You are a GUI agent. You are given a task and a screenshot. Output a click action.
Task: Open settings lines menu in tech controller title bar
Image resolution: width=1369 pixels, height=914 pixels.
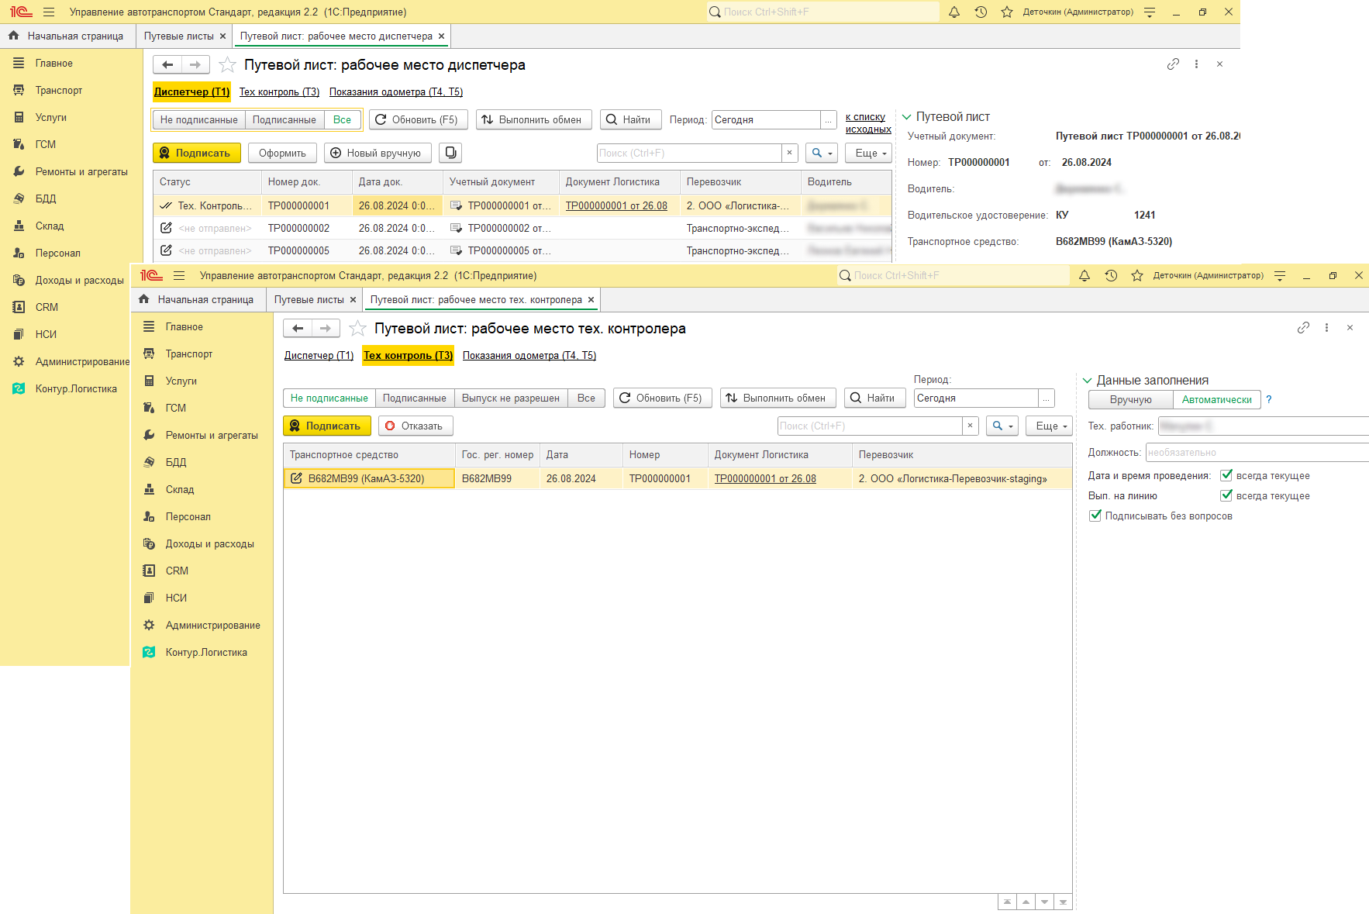(1280, 276)
